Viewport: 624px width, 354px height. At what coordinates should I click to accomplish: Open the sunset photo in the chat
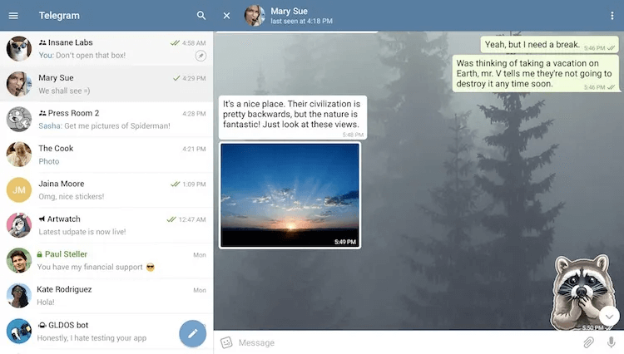coord(290,195)
